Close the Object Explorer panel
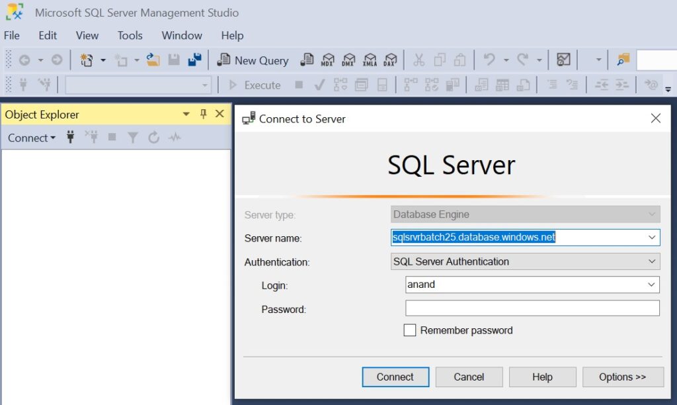Viewport: 677px width, 405px height. (219, 114)
